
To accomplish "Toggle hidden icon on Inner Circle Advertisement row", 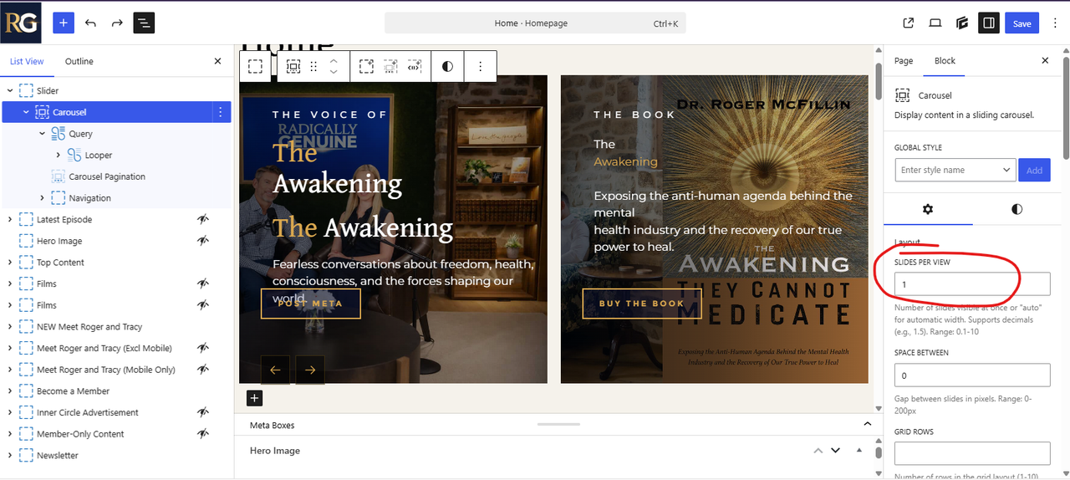I will (203, 412).
